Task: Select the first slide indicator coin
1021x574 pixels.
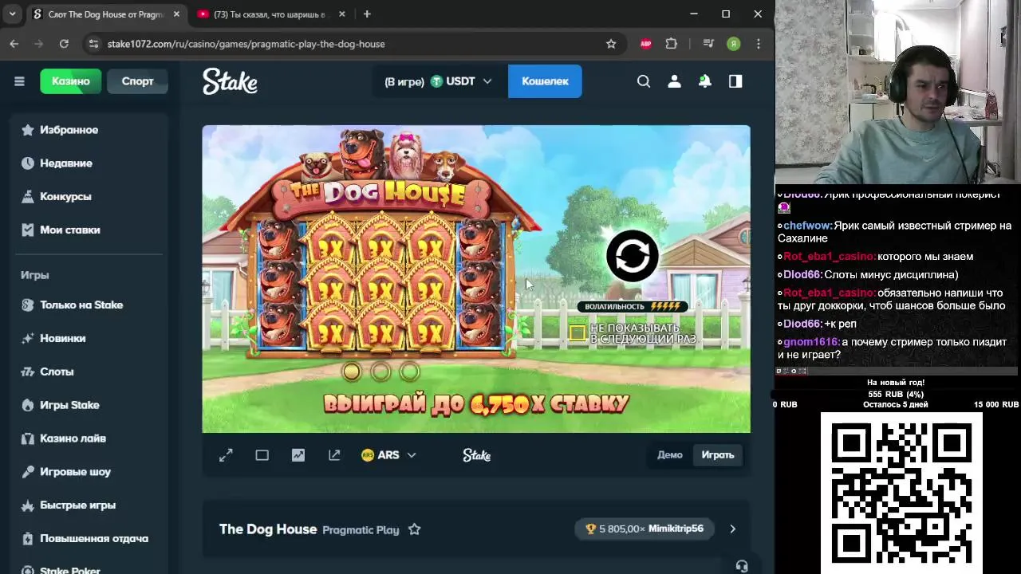Action: (351, 372)
